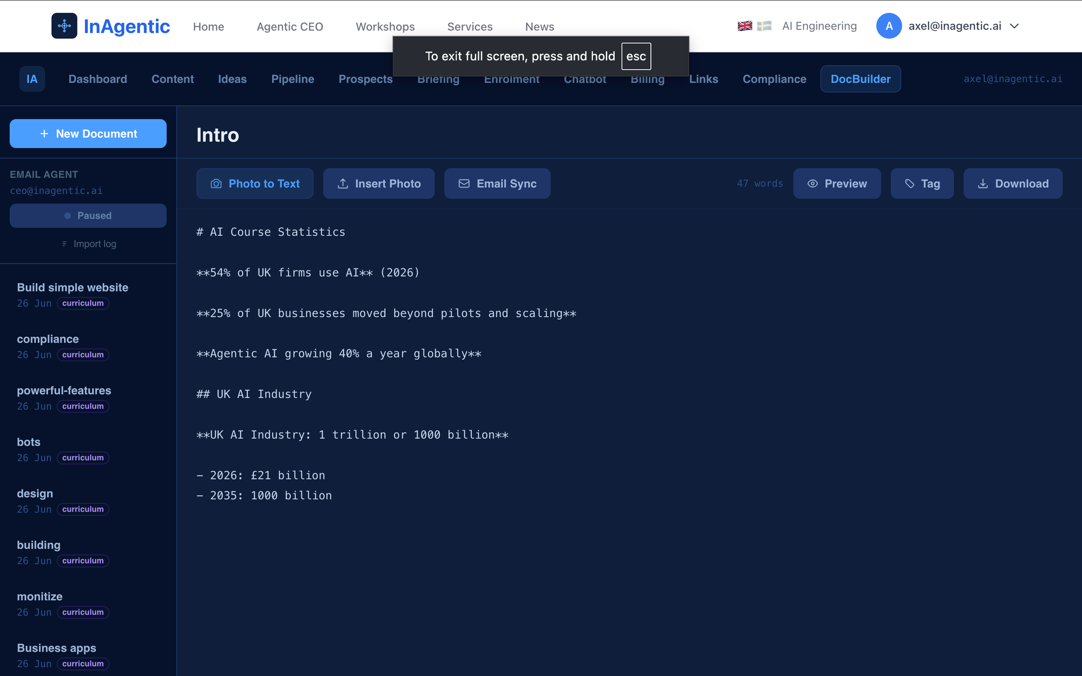
Task: Click the ceo@inagentic.ai email address
Action: pos(56,191)
